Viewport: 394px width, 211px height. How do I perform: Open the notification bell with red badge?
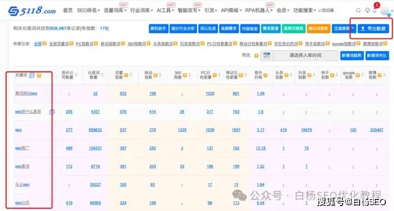click(x=375, y=10)
